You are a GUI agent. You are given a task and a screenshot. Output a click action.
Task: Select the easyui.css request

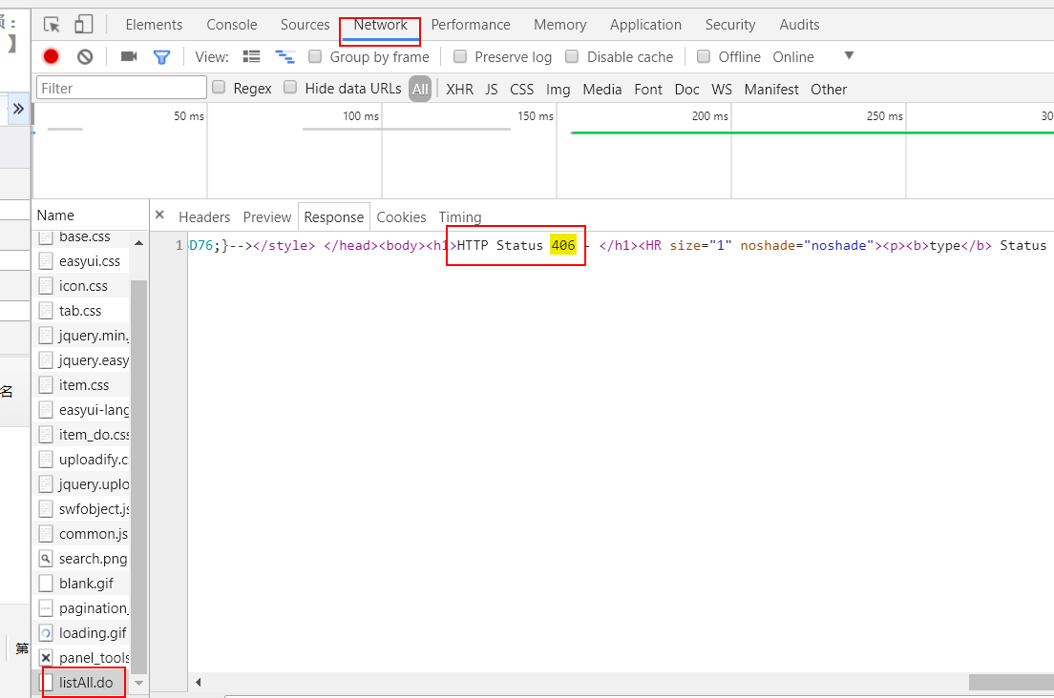click(x=81, y=261)
